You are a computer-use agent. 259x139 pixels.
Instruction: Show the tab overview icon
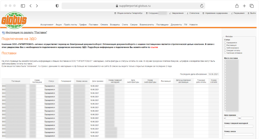pyautogui.click(x=251, y=6)
